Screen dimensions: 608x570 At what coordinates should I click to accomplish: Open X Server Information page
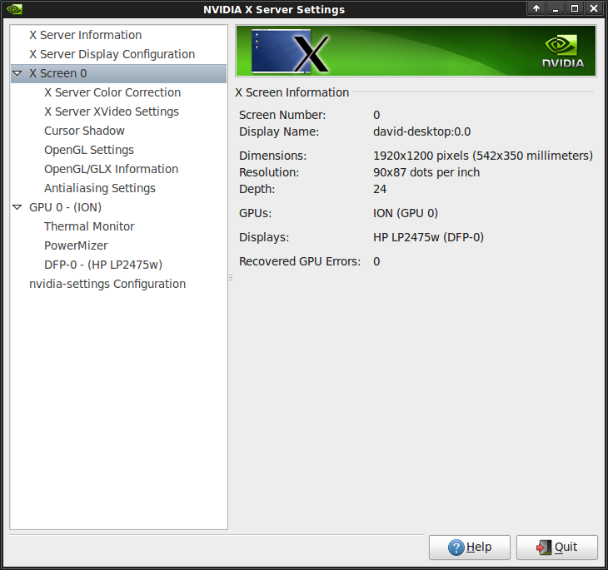tap(85, 35)
